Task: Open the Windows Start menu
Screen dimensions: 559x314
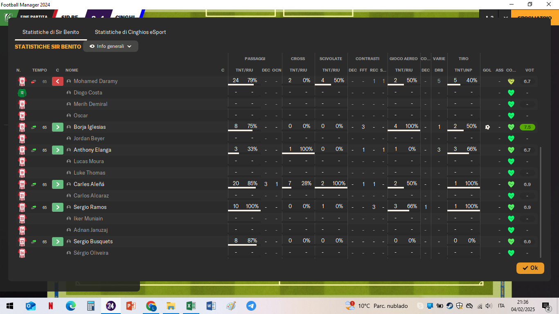Action: (x=10, y=306)
